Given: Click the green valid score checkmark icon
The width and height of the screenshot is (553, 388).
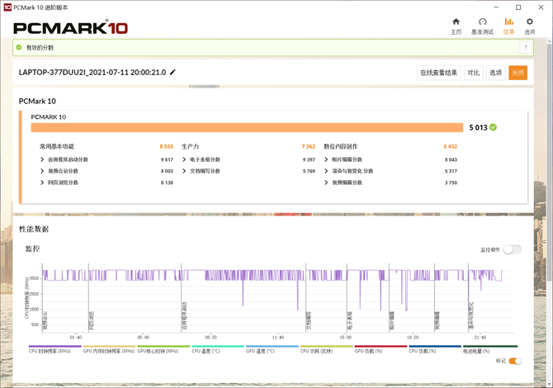Looking at the screenshot, I should (x=493, y=127).
